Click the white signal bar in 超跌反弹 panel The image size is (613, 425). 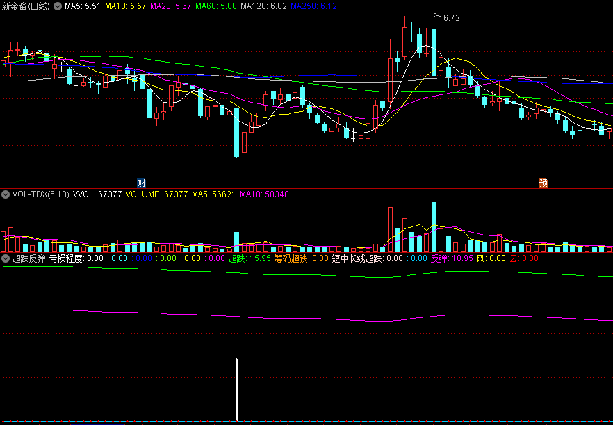point(236,390)
